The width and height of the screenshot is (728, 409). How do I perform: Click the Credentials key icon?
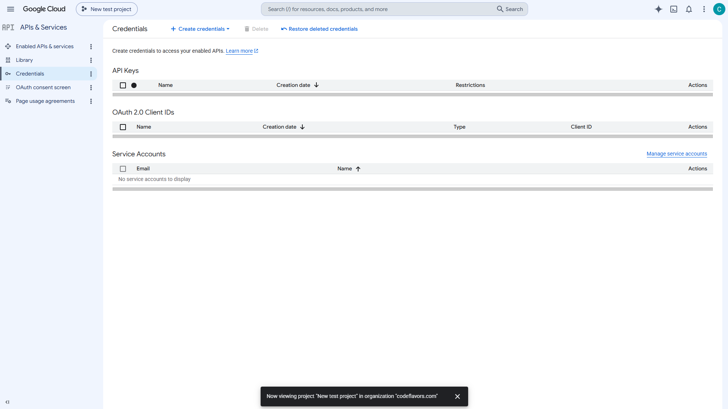[x=8, y=74]
